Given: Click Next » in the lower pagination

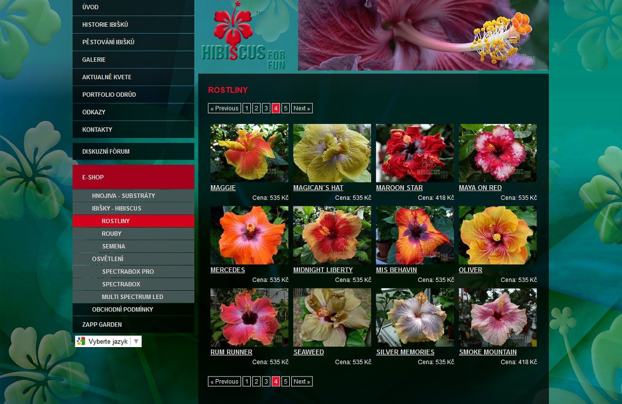Looking at the screenshot, I should 302,382.
